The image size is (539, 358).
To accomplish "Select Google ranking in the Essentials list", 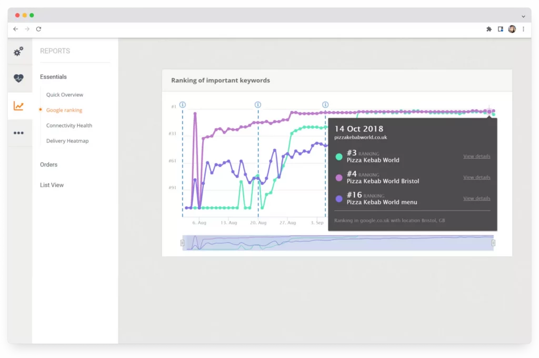I will pos(64,110).
